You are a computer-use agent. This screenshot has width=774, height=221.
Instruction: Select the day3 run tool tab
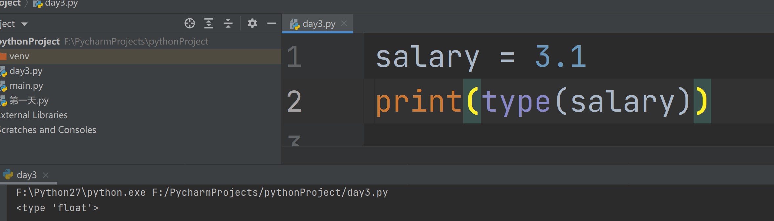[26, 175]
